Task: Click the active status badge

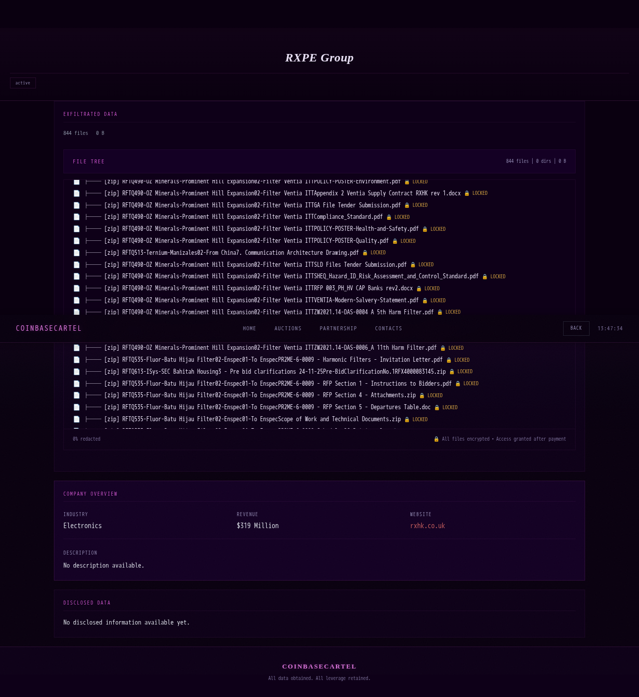Action: 23,83
